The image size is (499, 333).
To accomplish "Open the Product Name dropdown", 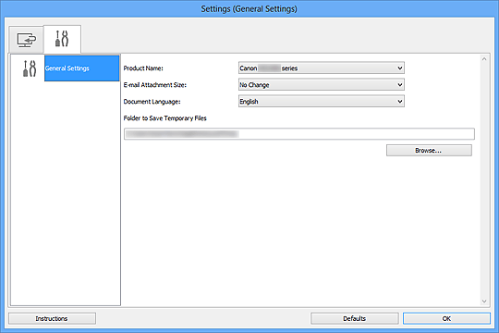I will coord(322,68).
